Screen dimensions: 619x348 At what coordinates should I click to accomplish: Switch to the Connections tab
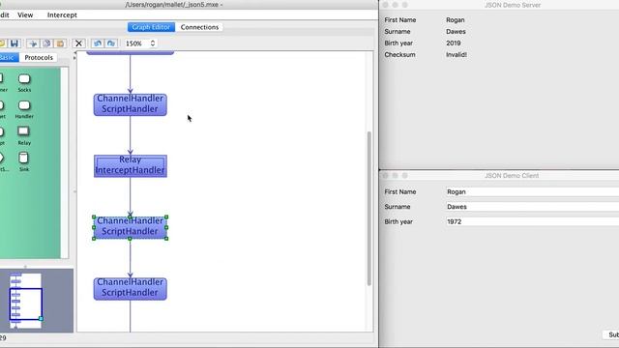coord(199,27)
